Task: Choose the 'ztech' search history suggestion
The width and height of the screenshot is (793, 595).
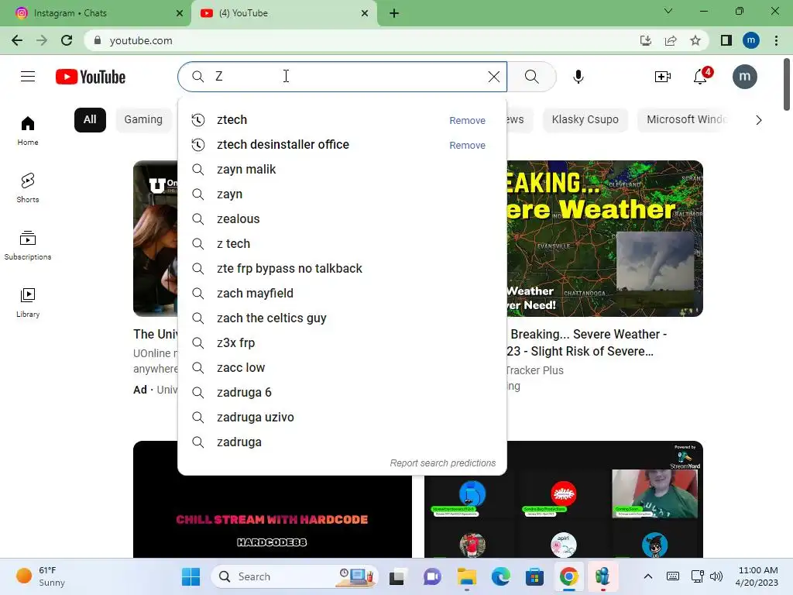Action: click(x=342, y=120)
